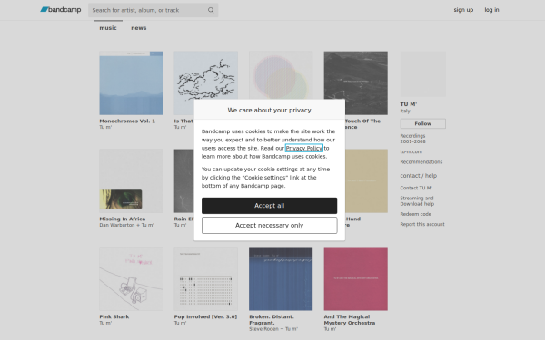Open the dark grey mountain album cover
Image resolution: width=545 pixels, height=340 pixels.
(355, 83)
